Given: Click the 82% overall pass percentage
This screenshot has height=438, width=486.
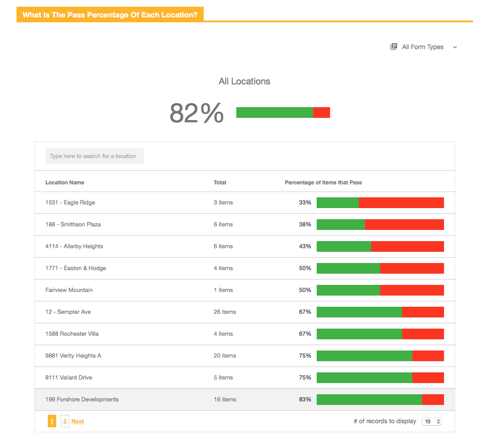Looking at the screenshot, I should click(x=197, y=113).
